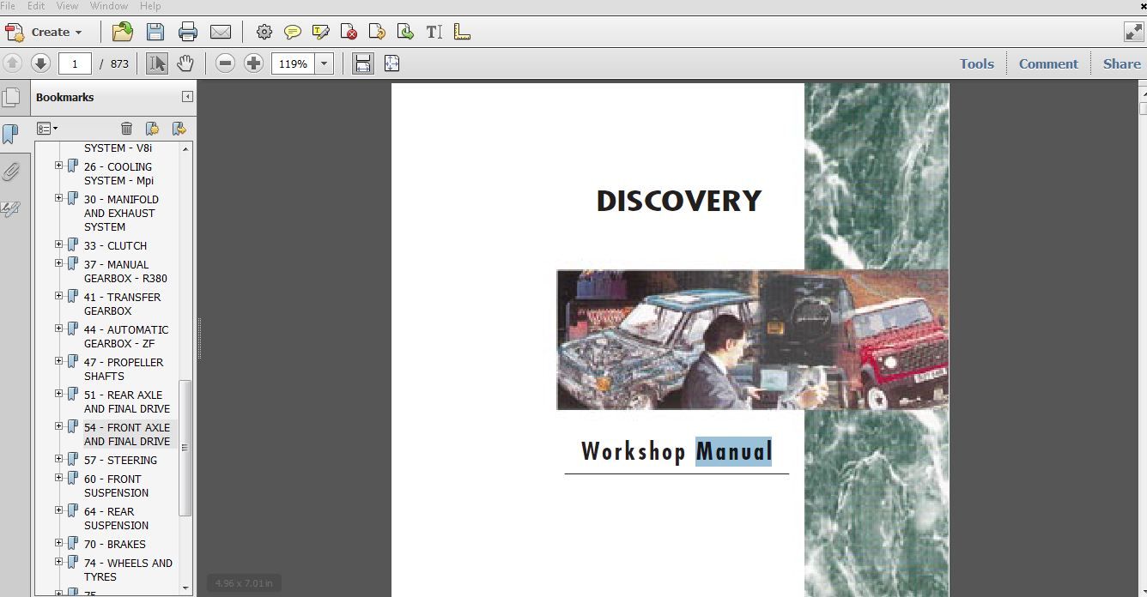Expand the 37 - MANUAL GEARBOX bookmark
This screenshot has height=597, width=1147.
pos(59,263)
